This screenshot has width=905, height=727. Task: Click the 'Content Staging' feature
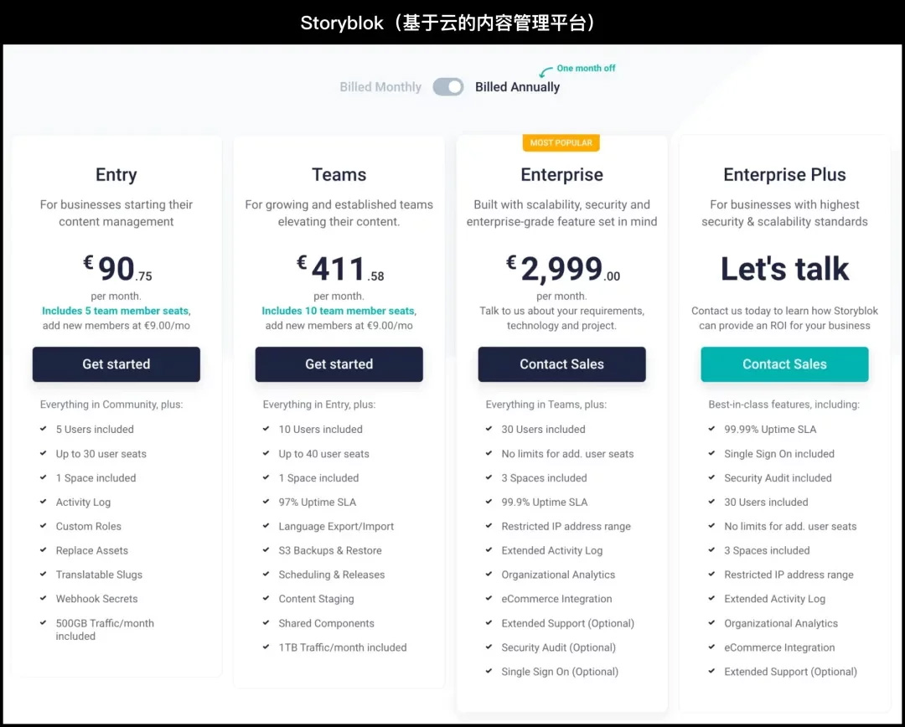pos(316,599)
